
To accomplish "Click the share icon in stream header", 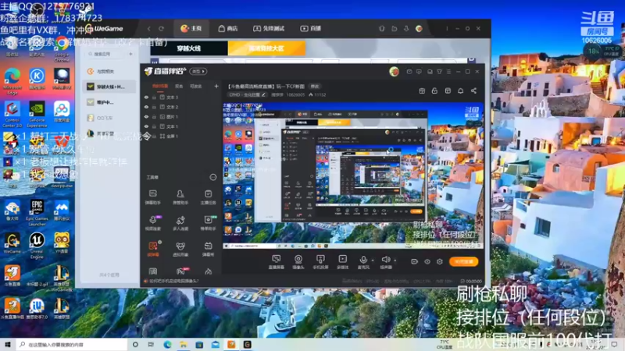I will (x=473, y=90).
